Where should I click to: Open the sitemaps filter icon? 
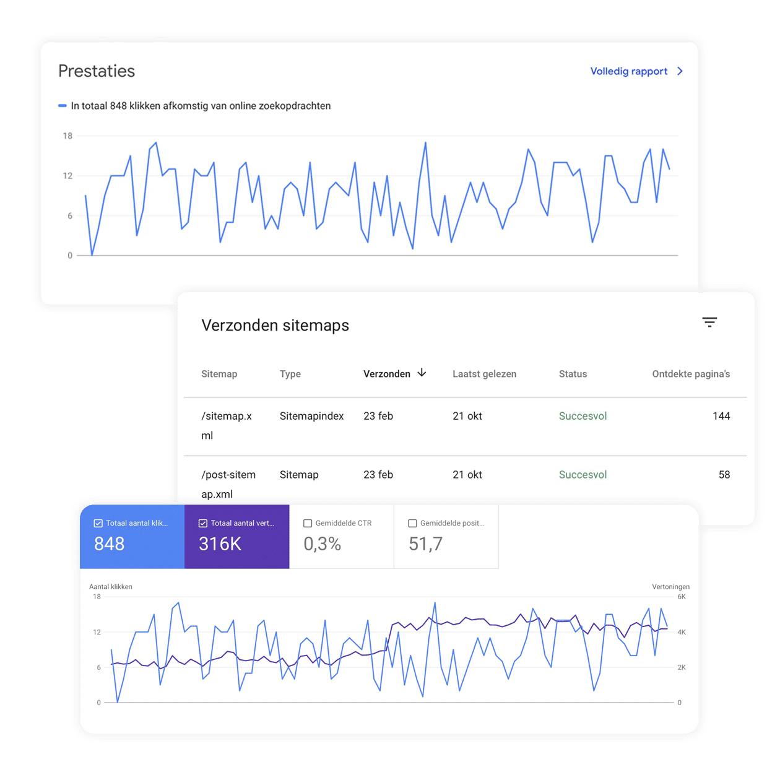click(x=709, y=322)
